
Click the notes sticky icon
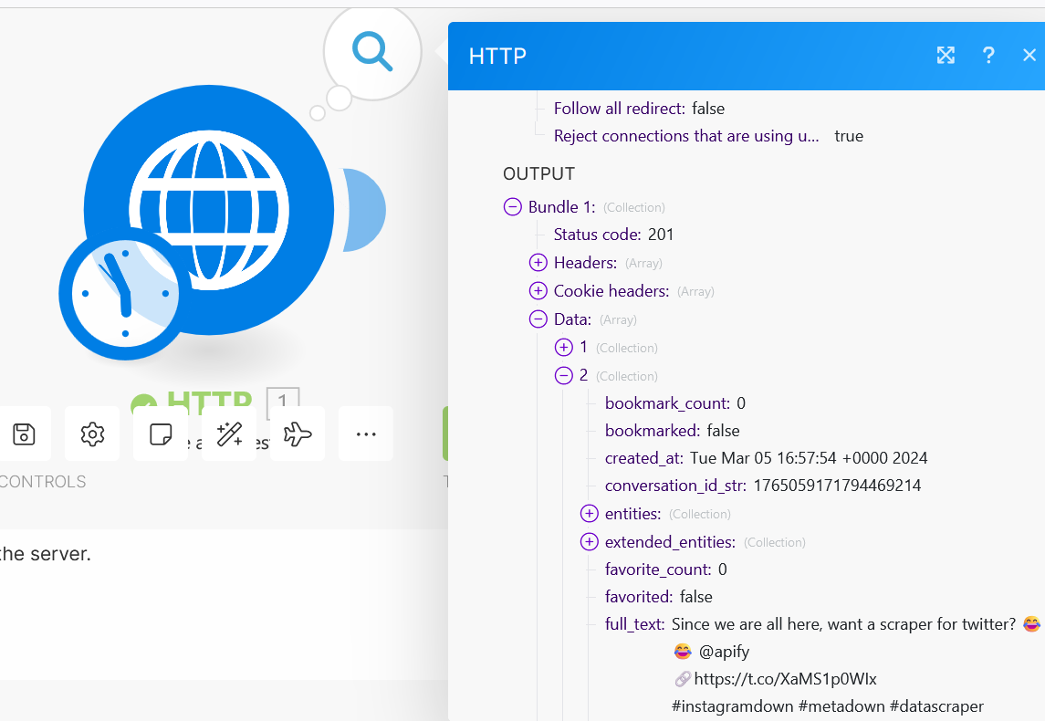pyautogui.click(x=161, y=434)
